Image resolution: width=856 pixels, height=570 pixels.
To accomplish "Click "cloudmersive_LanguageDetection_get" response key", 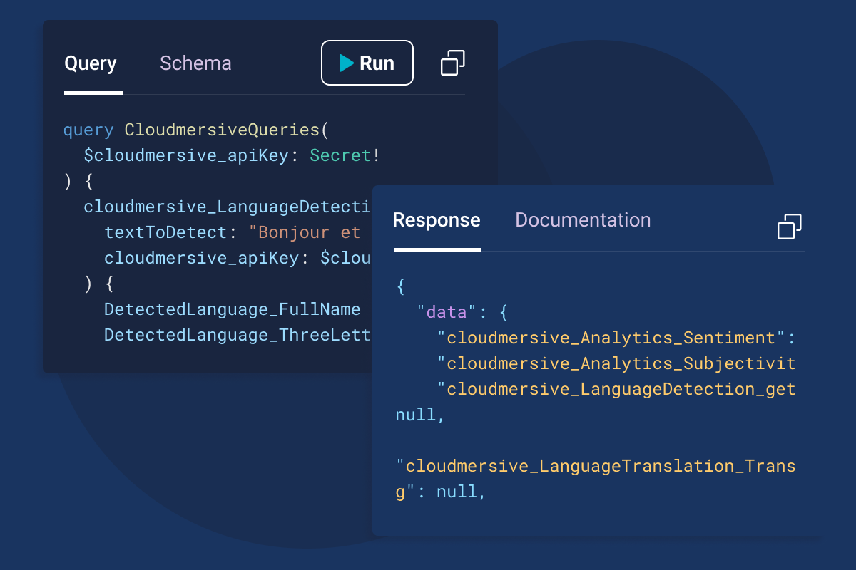I will coord(616,389).
